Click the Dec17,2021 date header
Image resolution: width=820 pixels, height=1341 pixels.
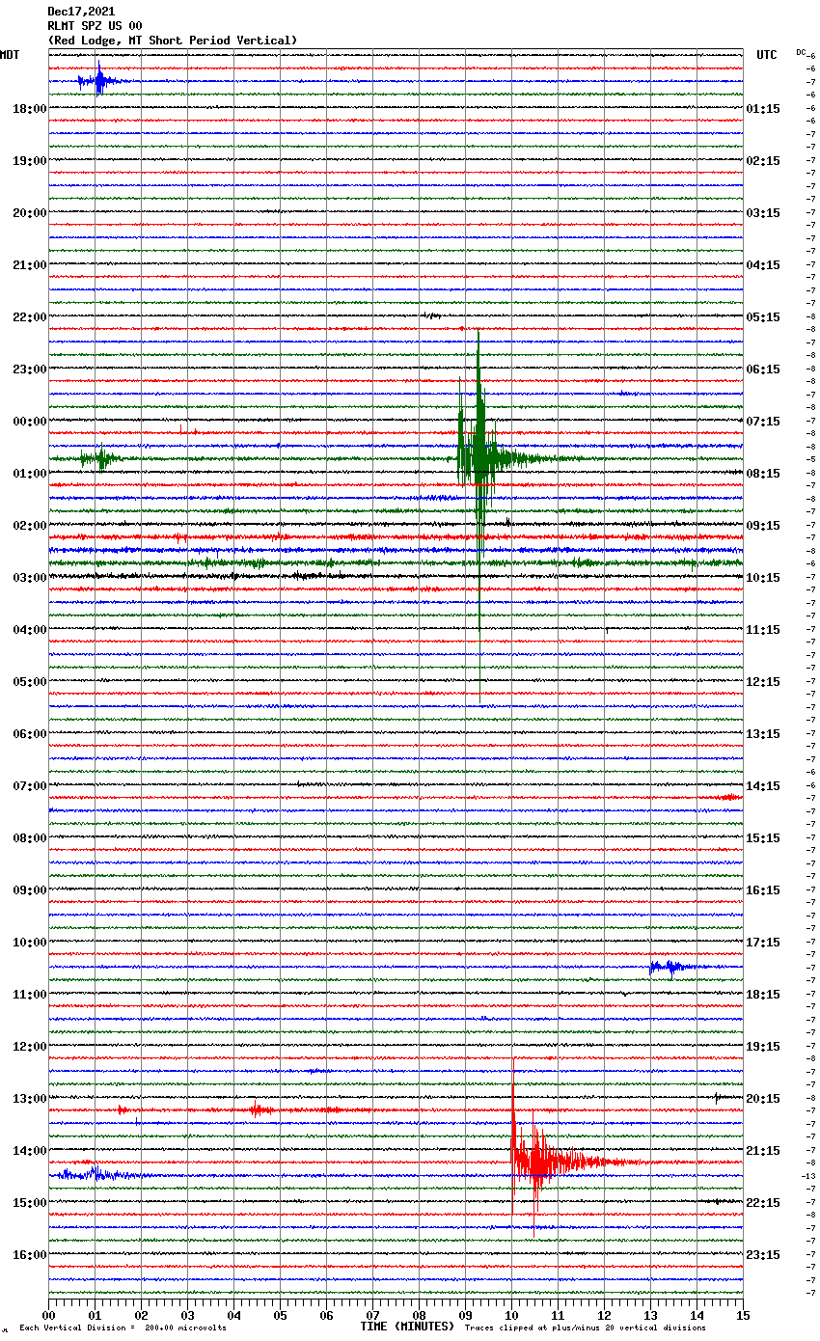81,12
